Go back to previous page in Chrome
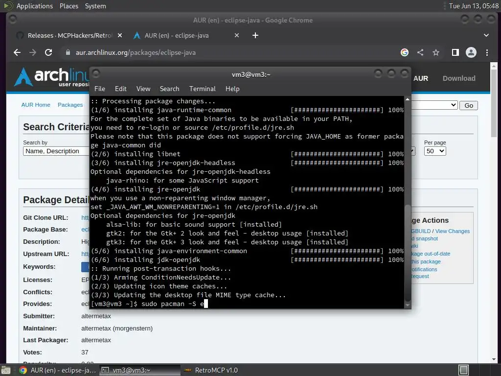501x376 pixels. click(17, 52)
